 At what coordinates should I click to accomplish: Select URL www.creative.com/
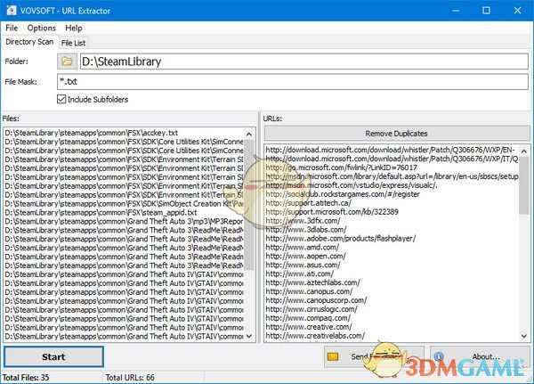pyautogui.click(x=392, y=327)
